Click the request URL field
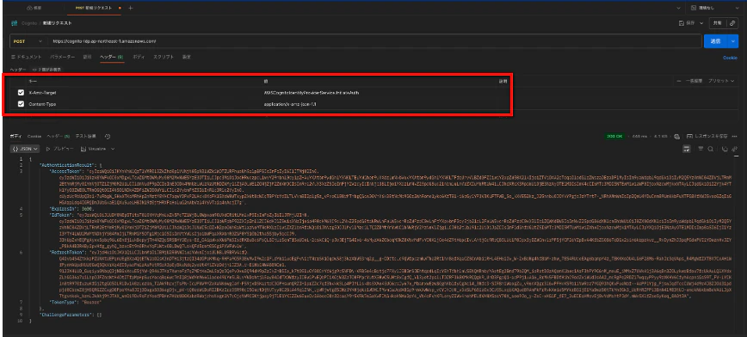The height and width of the screenshot is (337, 747). (375, 41)
